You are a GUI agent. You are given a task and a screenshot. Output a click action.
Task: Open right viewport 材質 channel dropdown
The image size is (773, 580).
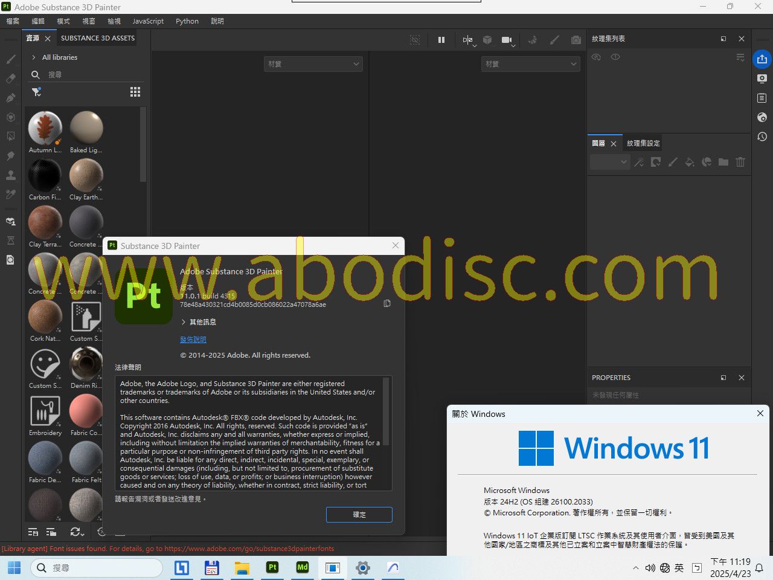click(x=531, y=63)
